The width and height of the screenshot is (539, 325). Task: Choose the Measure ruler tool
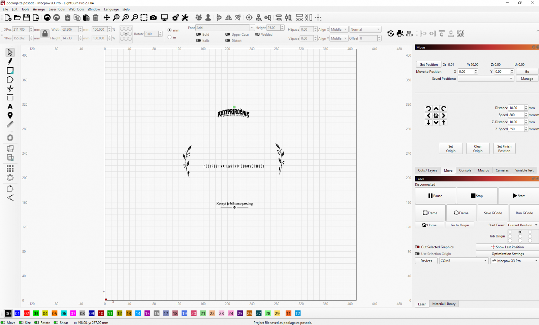pos(10,124)
